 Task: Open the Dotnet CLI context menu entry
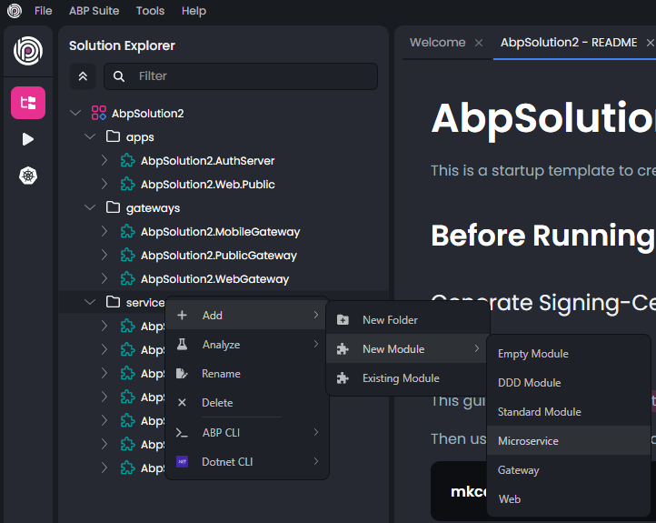coord(227,462)
